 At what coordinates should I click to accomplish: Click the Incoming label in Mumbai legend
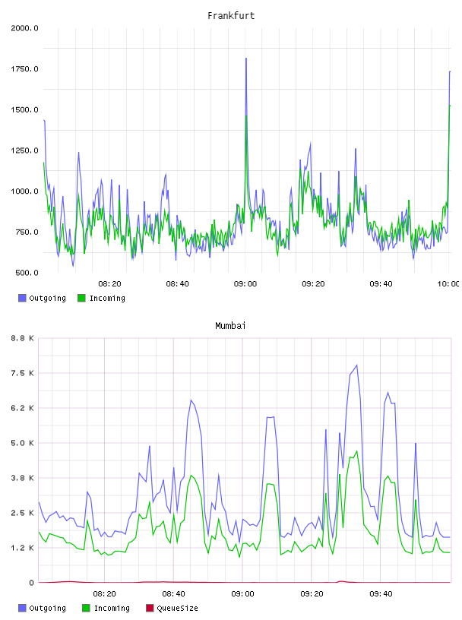[x=112, y=608]
